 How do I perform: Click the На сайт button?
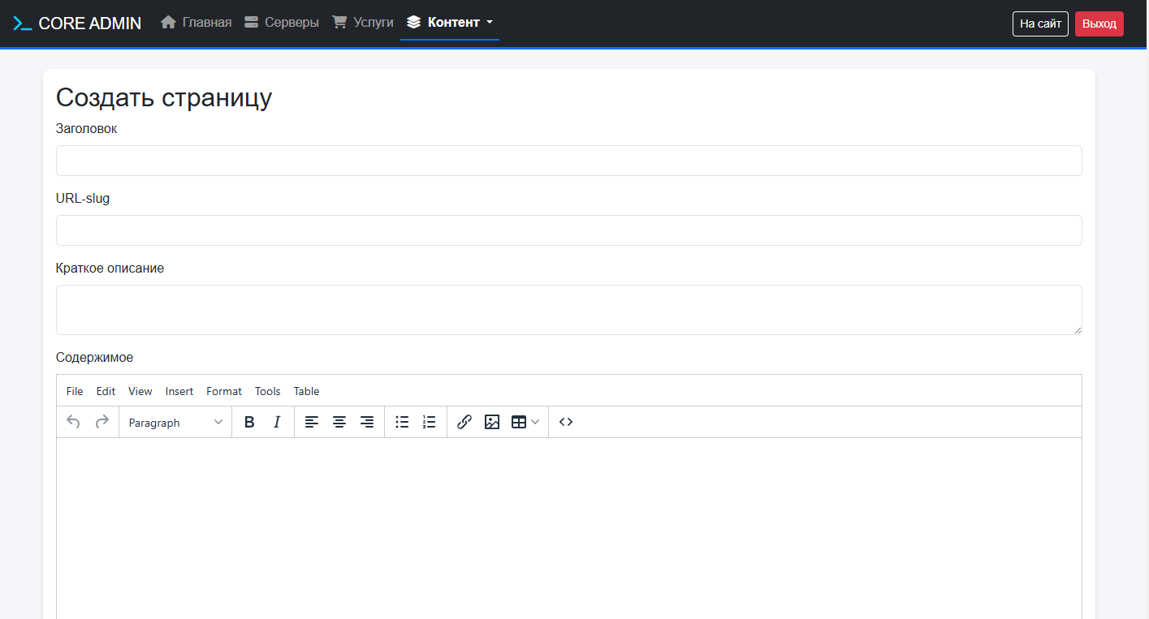1040,24
